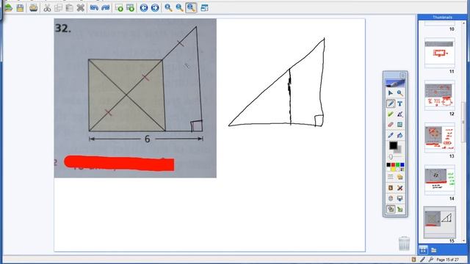Select the current page 15 thumbnail
Image resolution: width=470 pixels, height=264 pixels.
(439, 222)
